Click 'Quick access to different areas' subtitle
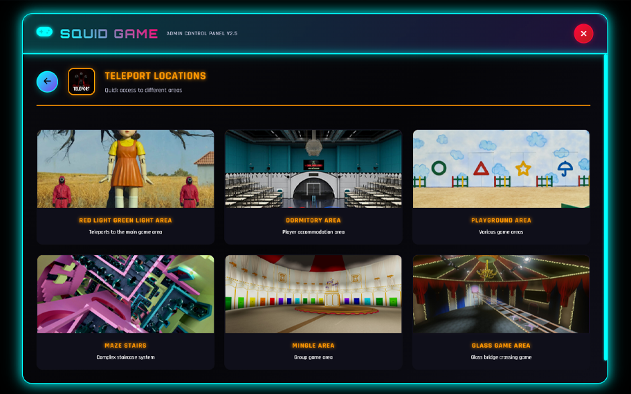Screen dimensions: 631x394 143,90
